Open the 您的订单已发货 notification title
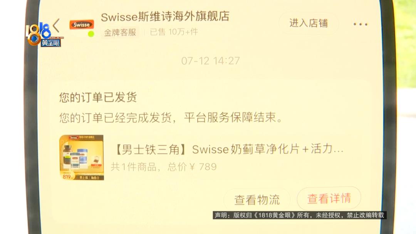Image resolution: width=416 pixels, height=234 pixels. tap(98, 97)
